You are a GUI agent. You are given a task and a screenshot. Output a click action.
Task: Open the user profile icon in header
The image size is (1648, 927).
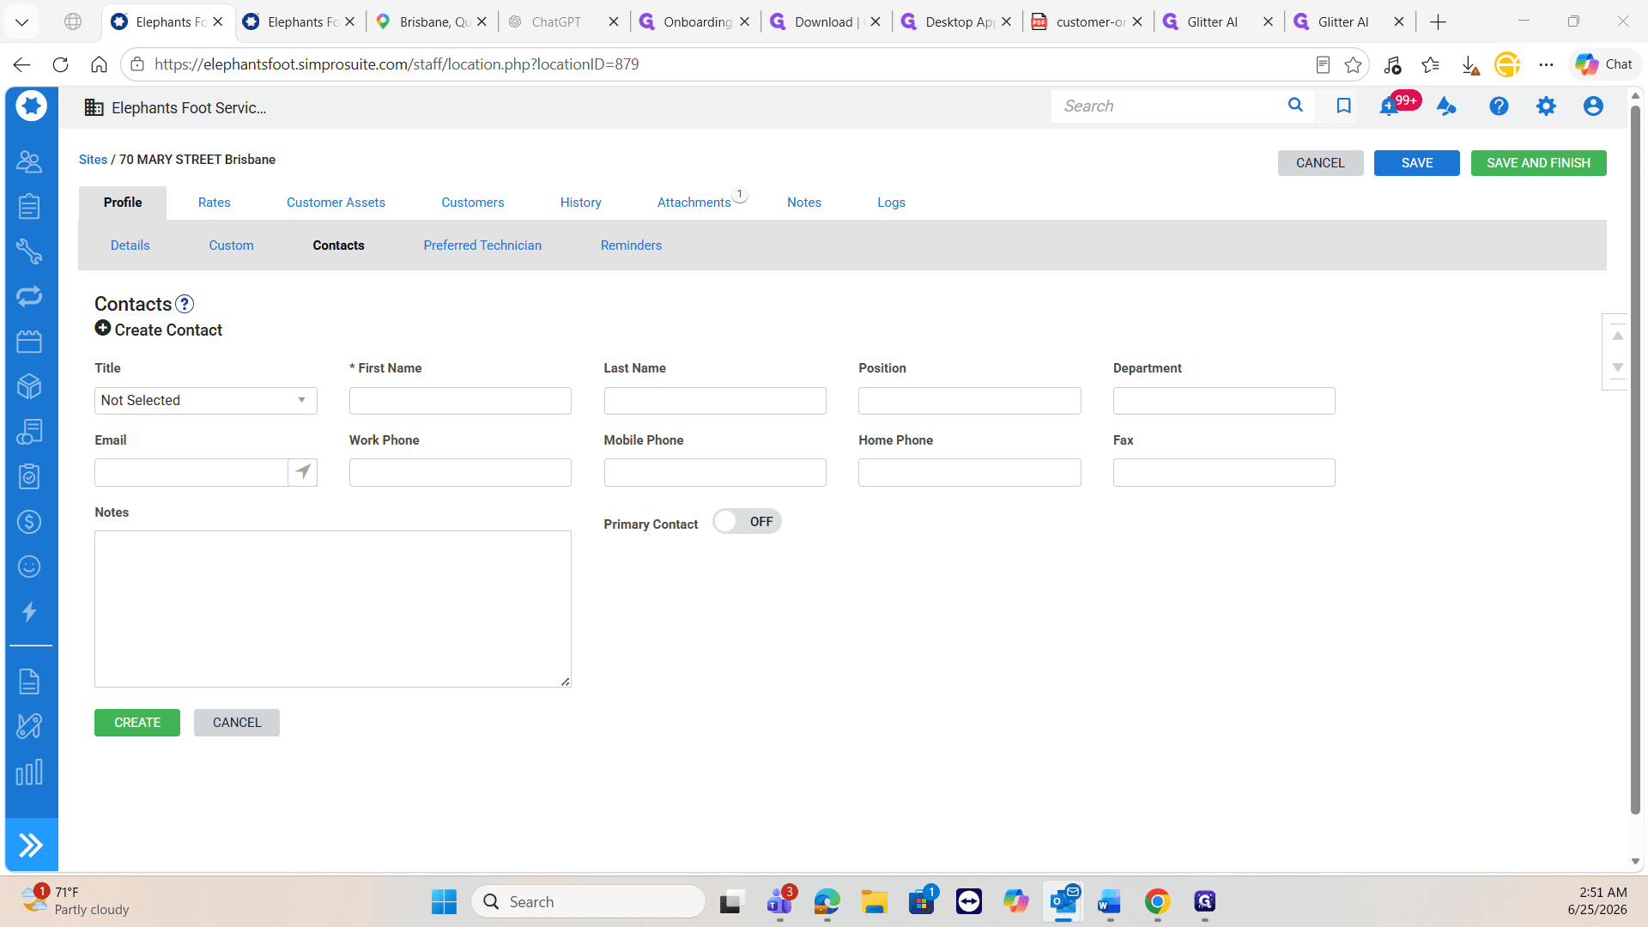[1593, 106]
